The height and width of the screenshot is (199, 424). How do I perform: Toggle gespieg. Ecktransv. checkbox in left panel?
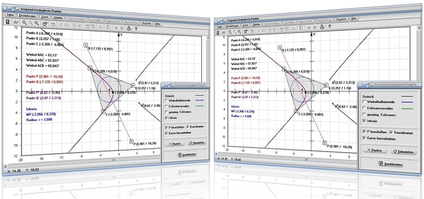tap(166, 112)
